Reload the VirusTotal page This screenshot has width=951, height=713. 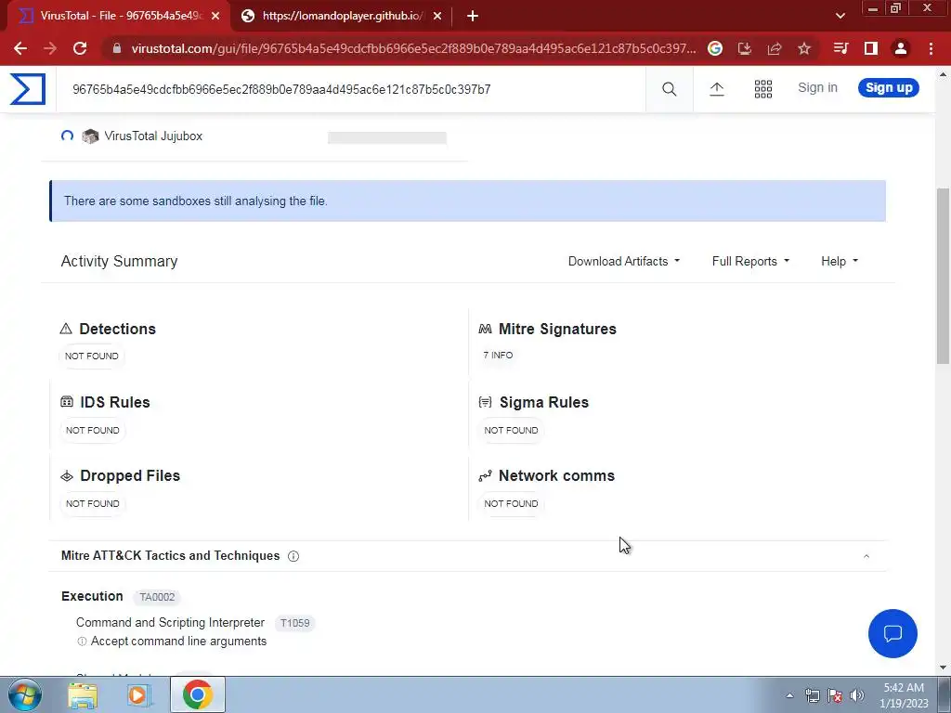(80, 48)
